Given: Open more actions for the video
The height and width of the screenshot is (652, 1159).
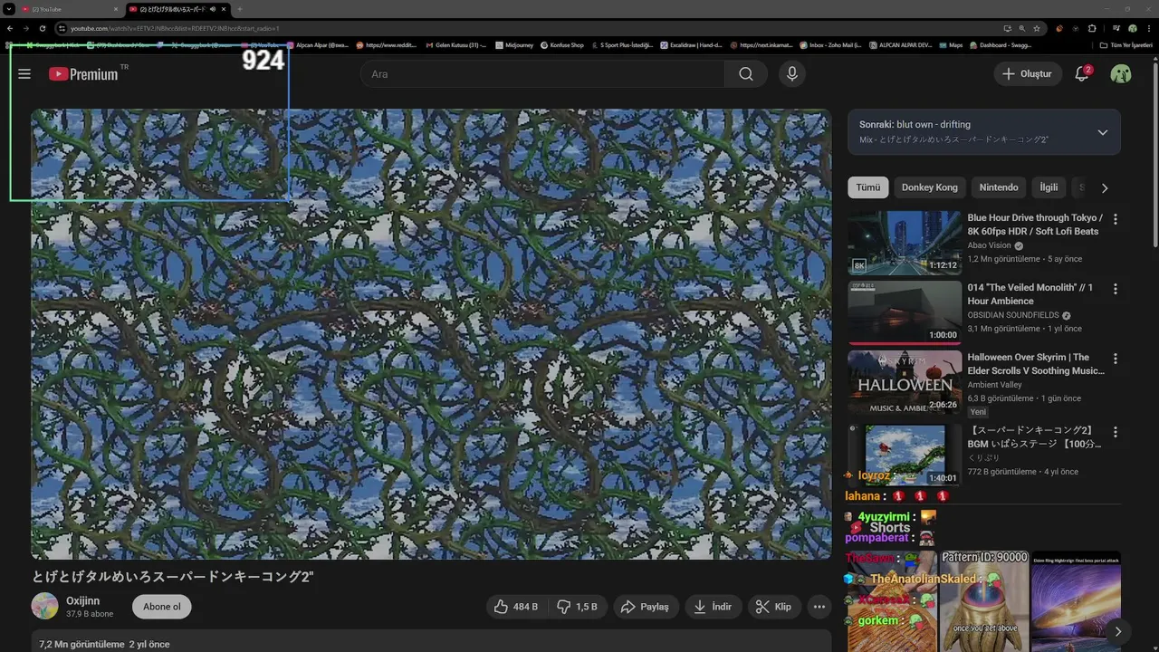Looking at the screenshot, I should pos(819,607).
